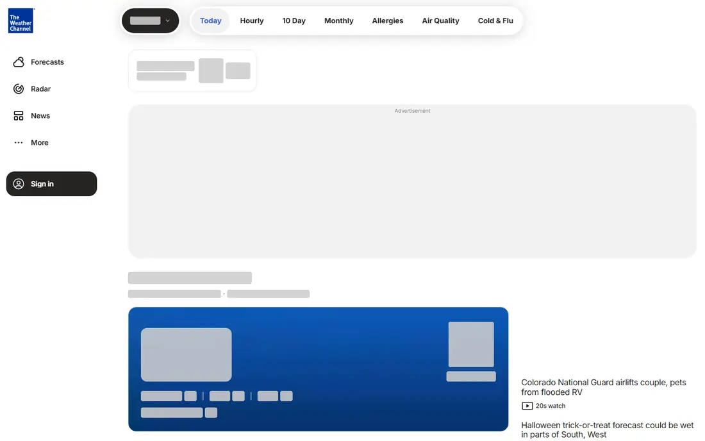Image resolution: width=705 pixels, height=441 pixels.
Task: Open the Colorado National Guard airlifts article
Action: (603, 387)
